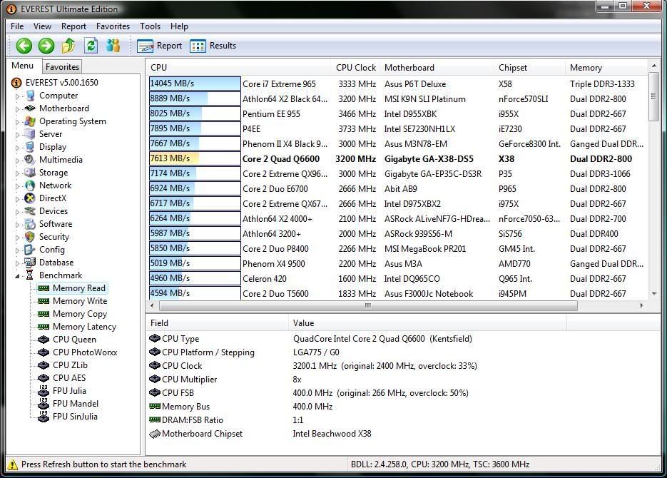Screen dimensions: 667x478
Task: Open the Help menu
Action: coord(179,26)
